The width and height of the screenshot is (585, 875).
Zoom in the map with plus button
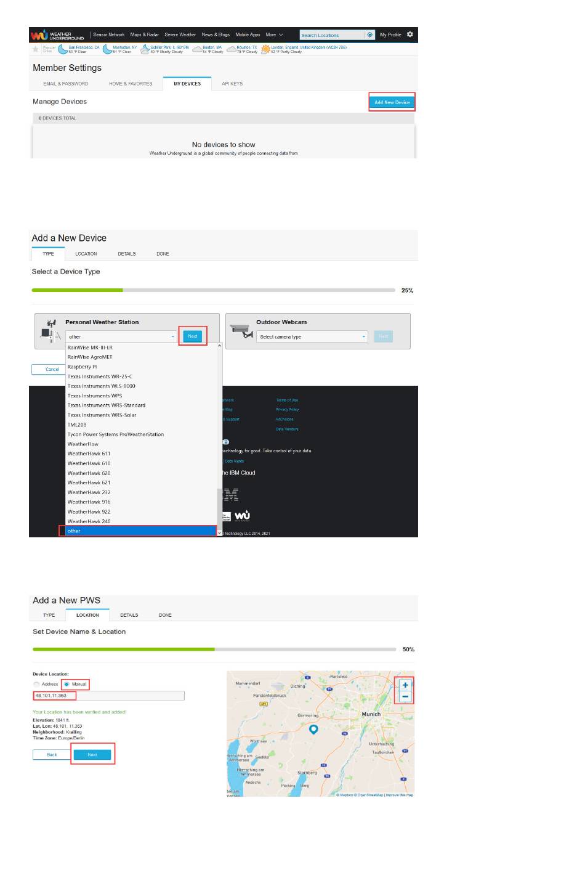point(405,685)
